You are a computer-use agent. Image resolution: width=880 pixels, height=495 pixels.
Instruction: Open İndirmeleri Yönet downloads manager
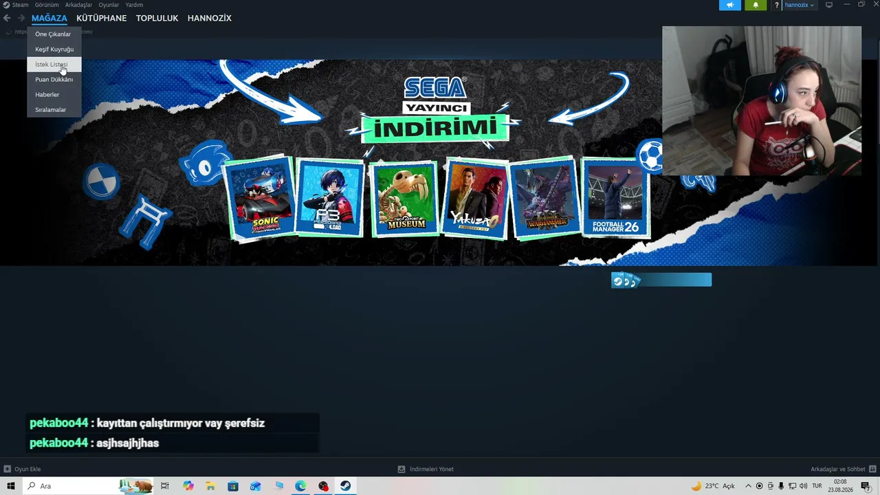click(431, 470)
